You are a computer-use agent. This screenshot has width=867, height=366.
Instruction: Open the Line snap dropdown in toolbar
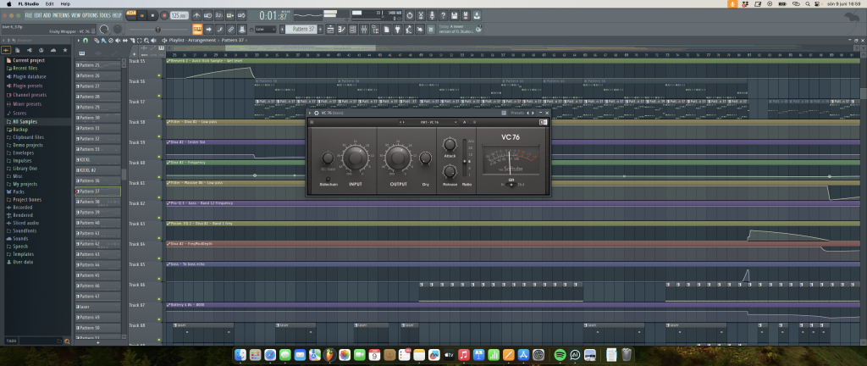tap(264, 29)
